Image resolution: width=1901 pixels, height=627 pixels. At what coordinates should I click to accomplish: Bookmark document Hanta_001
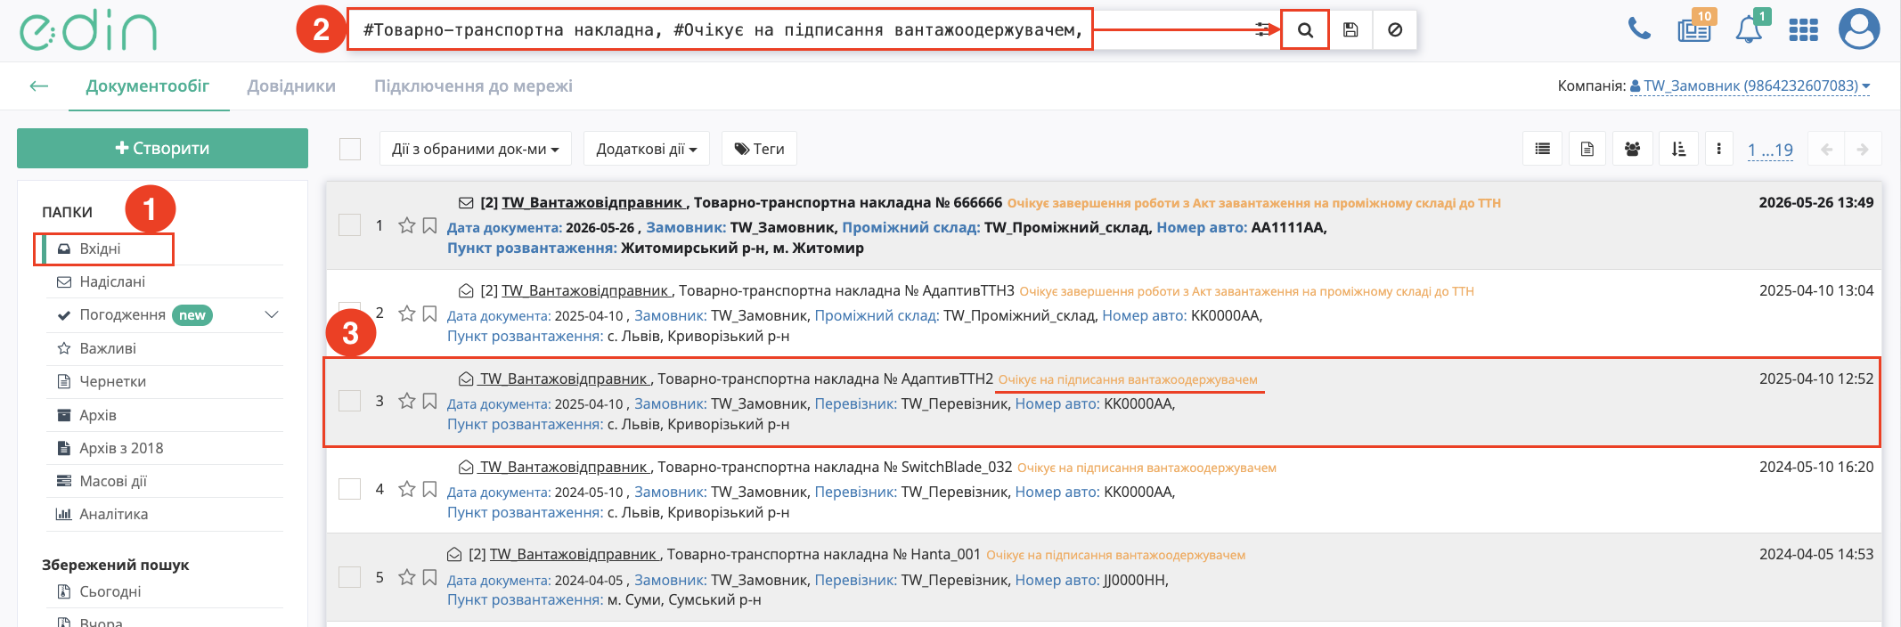click(429, 577)
